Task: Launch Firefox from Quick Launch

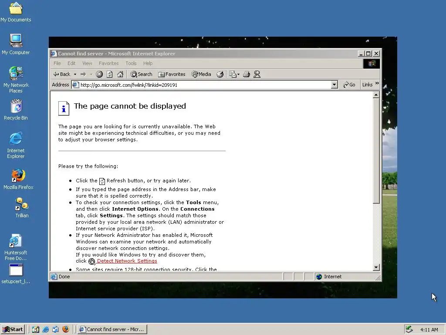Action: (x=66, y=329)
